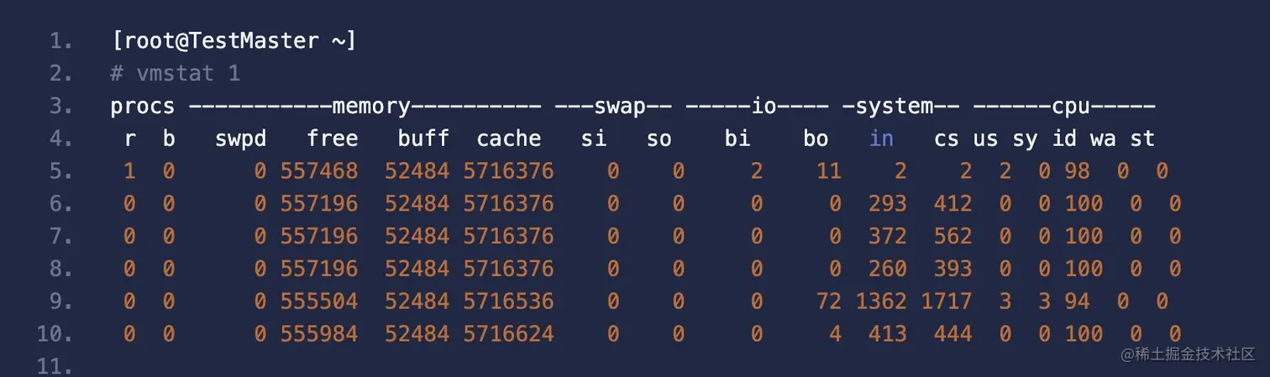Click the 'procs' header label

143,107
